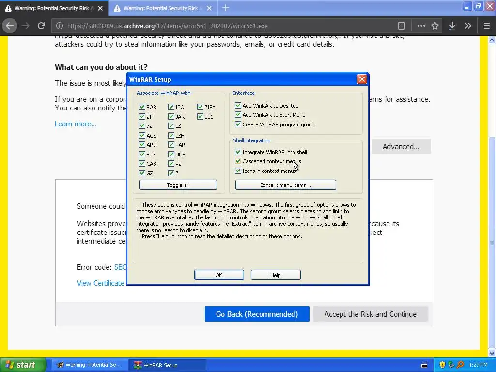Uncheck the RAR association checkbox
Screen dimensions: 496x372
point(142,107)
